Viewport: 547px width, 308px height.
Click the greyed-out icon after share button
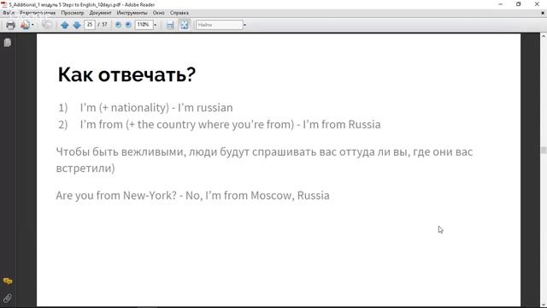point(47,25)
